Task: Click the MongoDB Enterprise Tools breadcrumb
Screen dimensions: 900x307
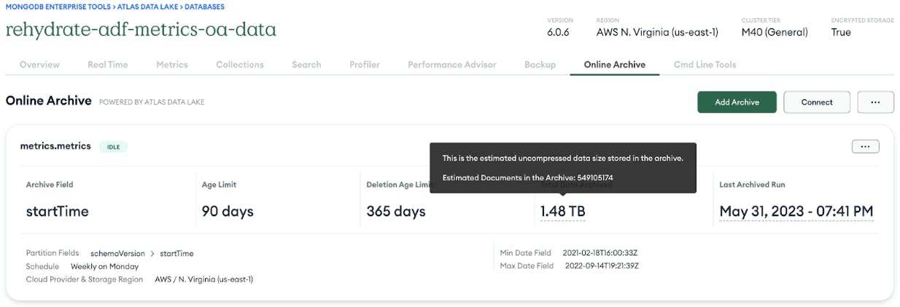Action: click(58, 7)
